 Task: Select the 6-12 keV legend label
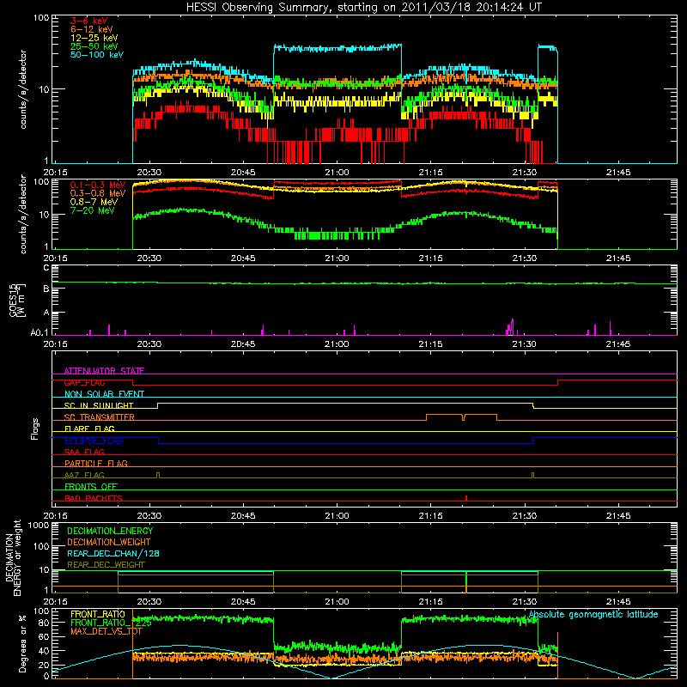click(x=92, y=29)
